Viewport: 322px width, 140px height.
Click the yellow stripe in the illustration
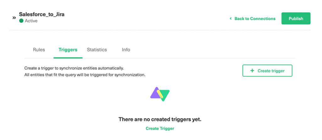click(160, 94)
